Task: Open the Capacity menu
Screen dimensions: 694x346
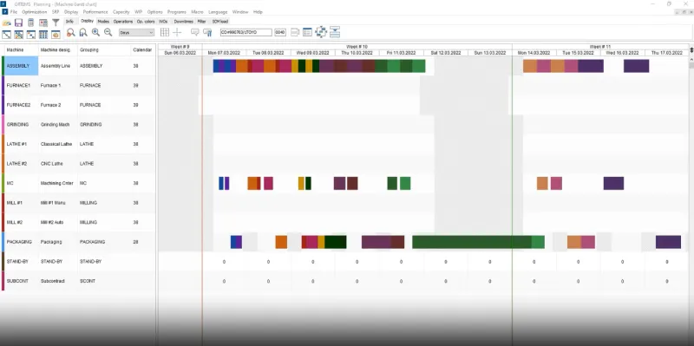Action: click(121, 12)
